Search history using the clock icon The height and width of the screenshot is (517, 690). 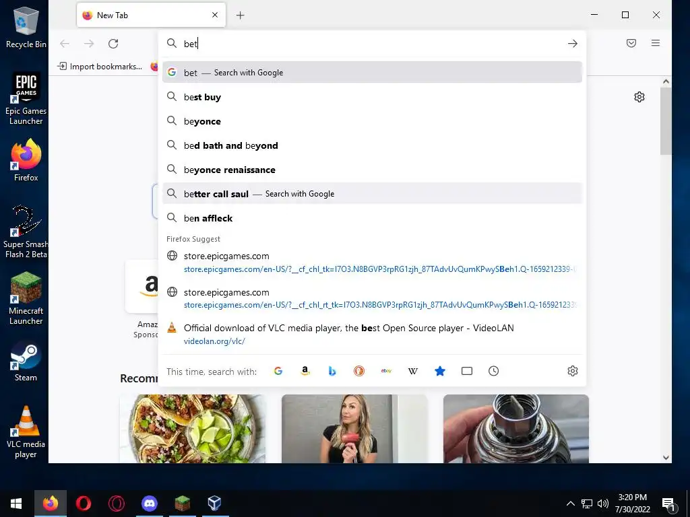tap(494, 371)
